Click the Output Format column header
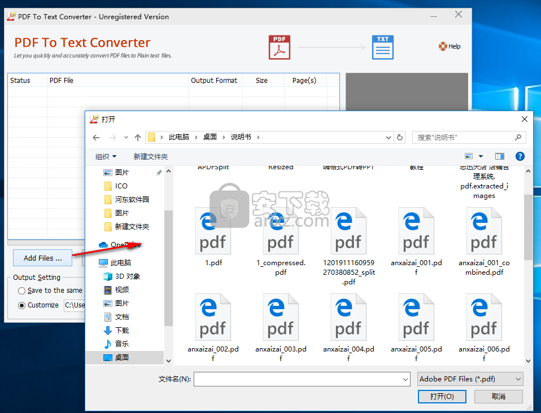This screenshot has width=541, height=413. [215, 80]
